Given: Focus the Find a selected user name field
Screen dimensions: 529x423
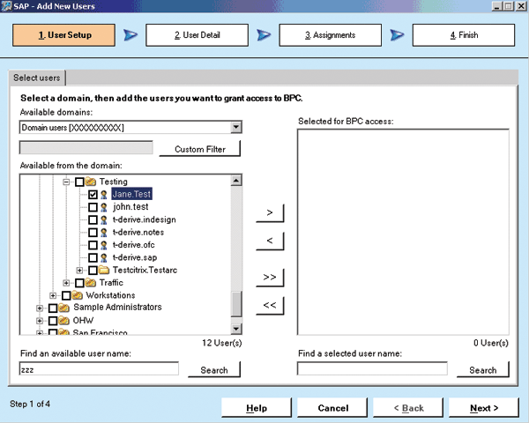Looking at the screenshot, I should coord(372,369).
